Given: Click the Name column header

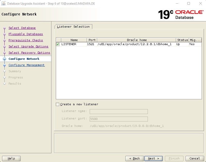Looking at the screenshot, I should [x=74, y=40].
